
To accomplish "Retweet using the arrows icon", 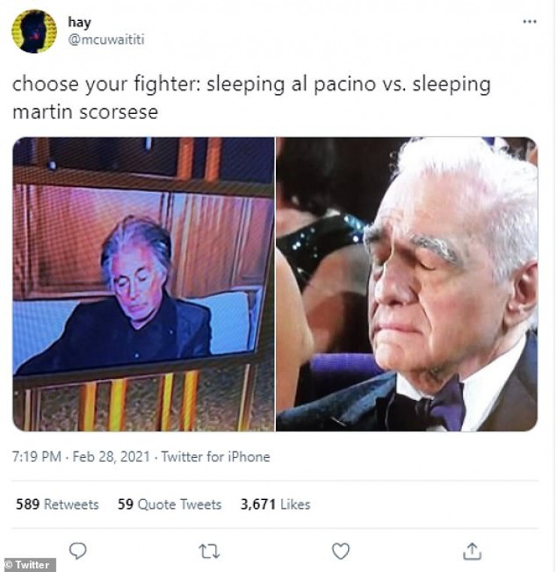I will click(x=209, y=551).
